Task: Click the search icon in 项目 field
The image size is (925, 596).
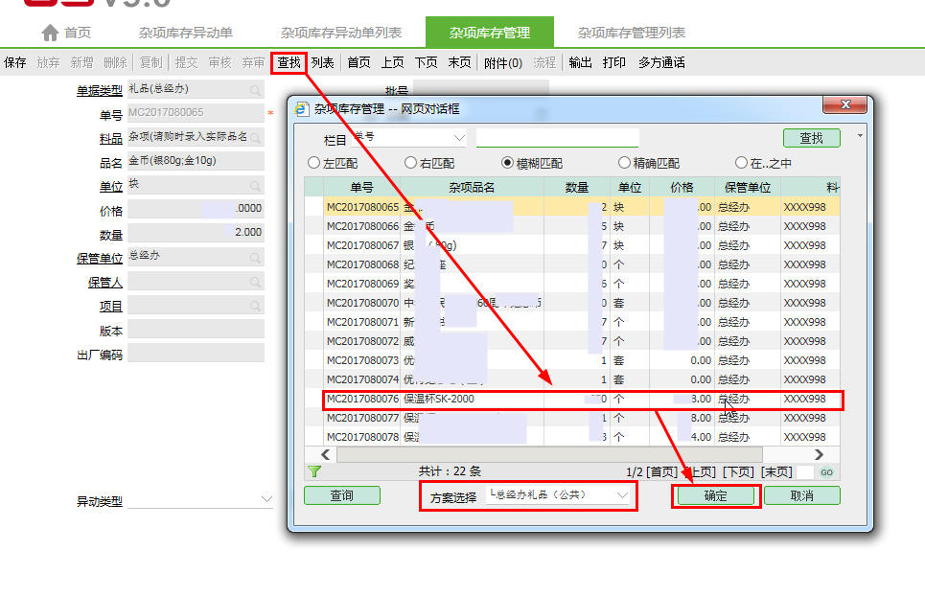Action: pyautogui.click(x=255, y=306)
